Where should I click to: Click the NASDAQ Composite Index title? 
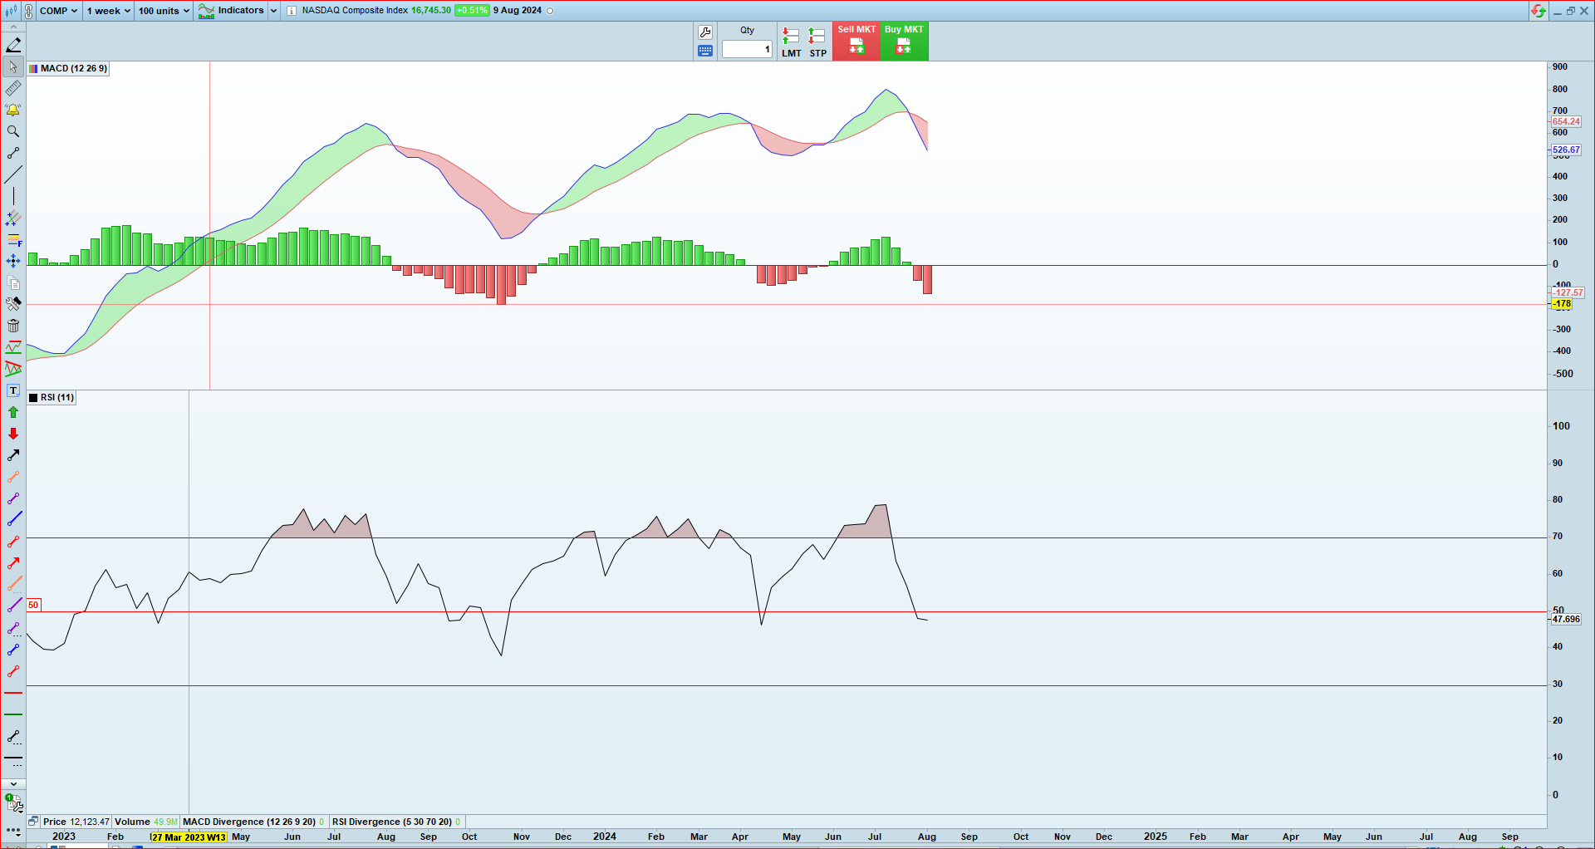click(355, 11)
